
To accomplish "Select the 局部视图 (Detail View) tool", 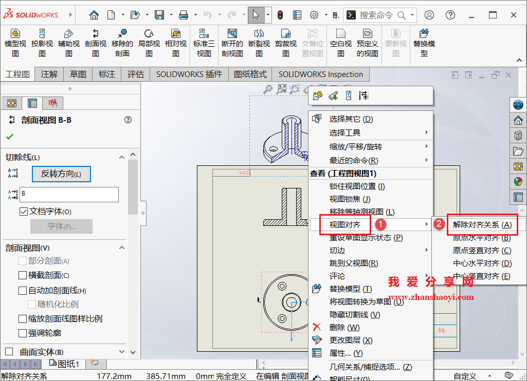I will [x=149, y=42].
